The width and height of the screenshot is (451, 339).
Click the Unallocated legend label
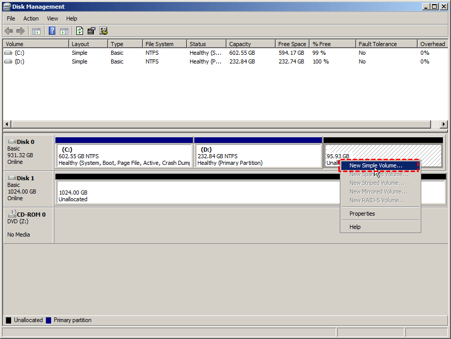(28, 320)
